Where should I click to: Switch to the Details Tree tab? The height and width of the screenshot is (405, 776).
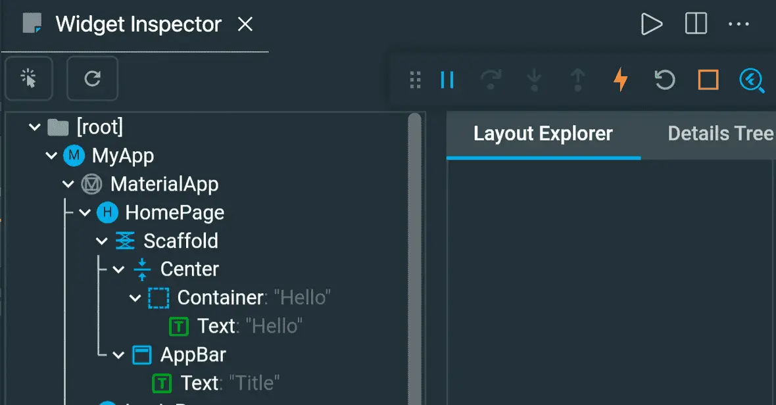click(x=720, y=133)
